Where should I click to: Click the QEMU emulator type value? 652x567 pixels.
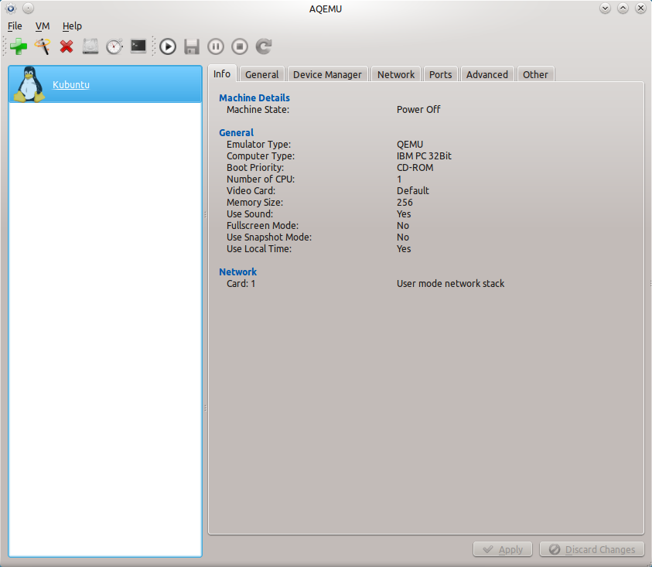(410, 145)
